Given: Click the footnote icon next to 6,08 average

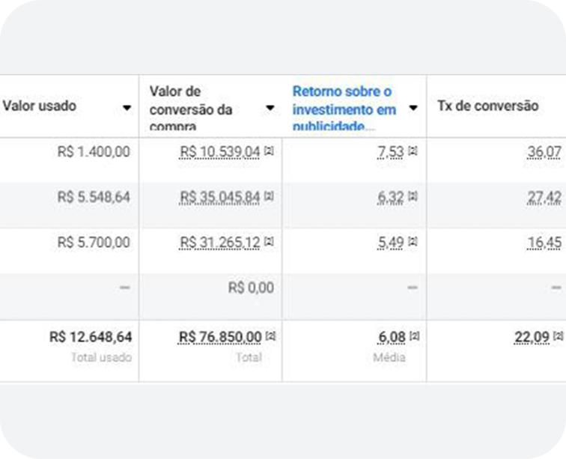Looking at the screenshot, I should pos(413,336).
